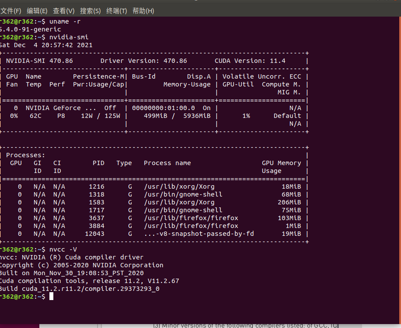Click PID 1216 in the process table
This screenshot has width=401, height=328.
pyautogui.click(x=96, y=187)
